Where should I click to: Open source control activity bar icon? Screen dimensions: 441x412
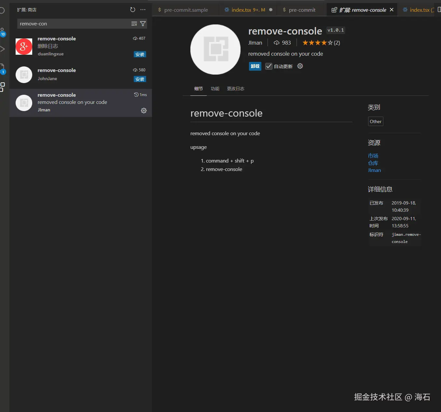pyautogui.click(x=2, y=32)
